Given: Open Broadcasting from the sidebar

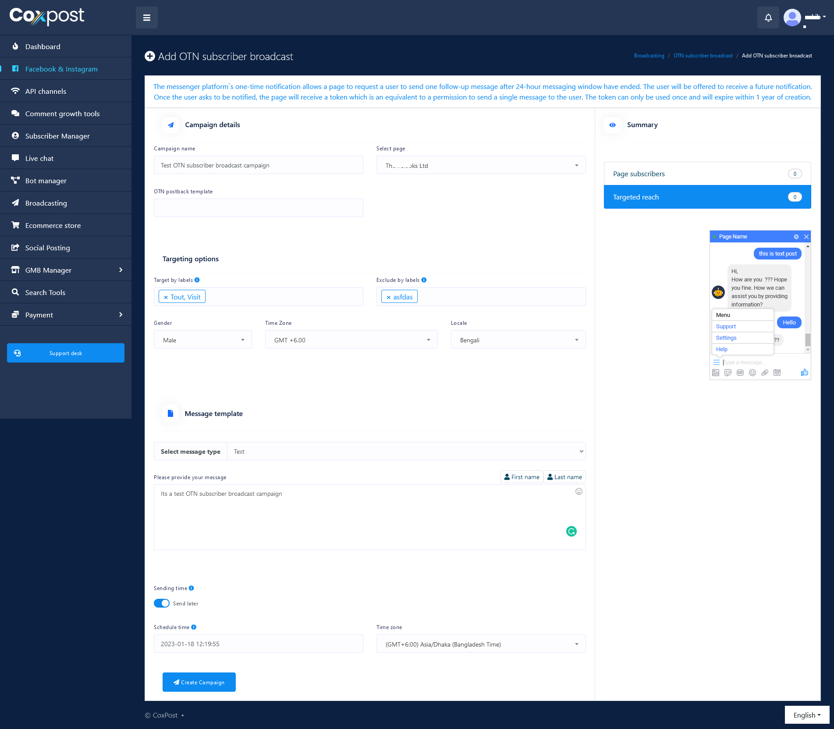Looking at the screenshot, I should pyautogui.click(x=46, y=203).
